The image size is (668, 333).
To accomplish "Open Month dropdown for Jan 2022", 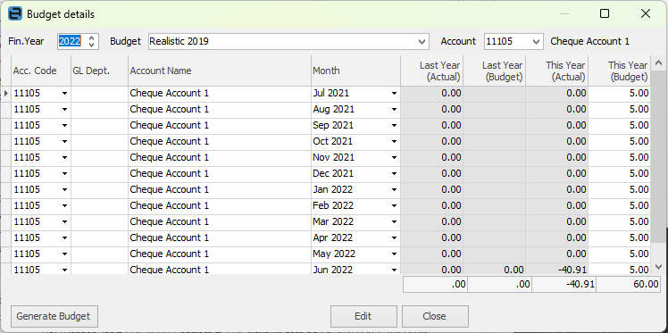I will pyautogui.click(x=394, y=190).
